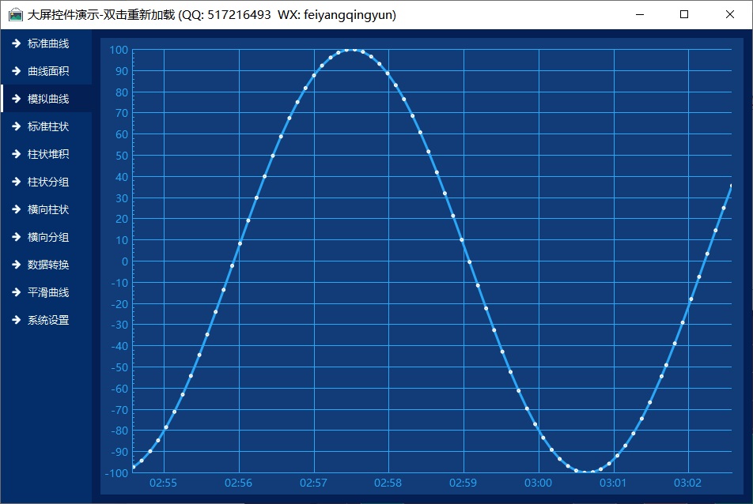Open the 标准曲线 page
The width and height of the screenshot is (753, 504).
[x=47, y=43]
